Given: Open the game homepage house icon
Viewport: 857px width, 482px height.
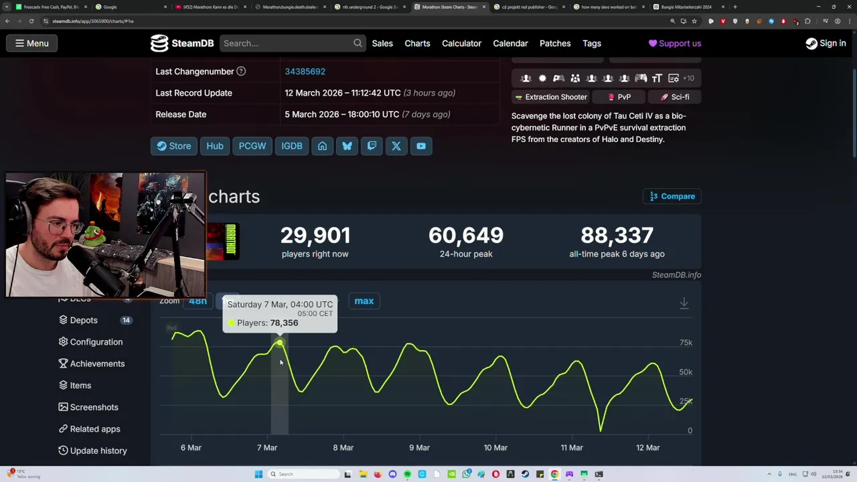Looking at the screenshot, I should [x=322, y=146].
